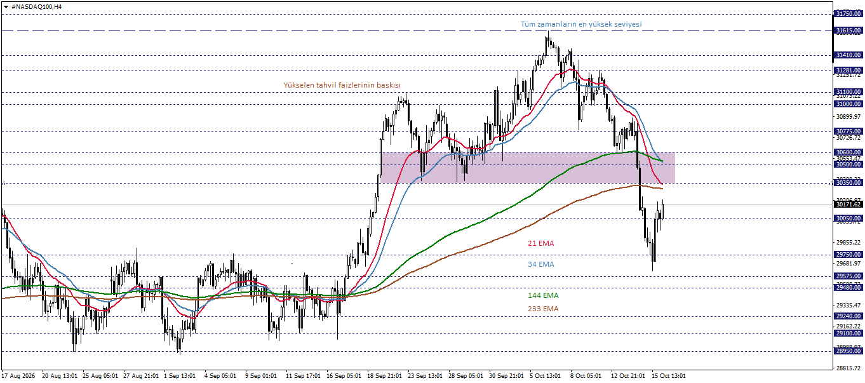
Task: Click the 18 Sep 21:01 time axis label
Action: coord(384,376)
